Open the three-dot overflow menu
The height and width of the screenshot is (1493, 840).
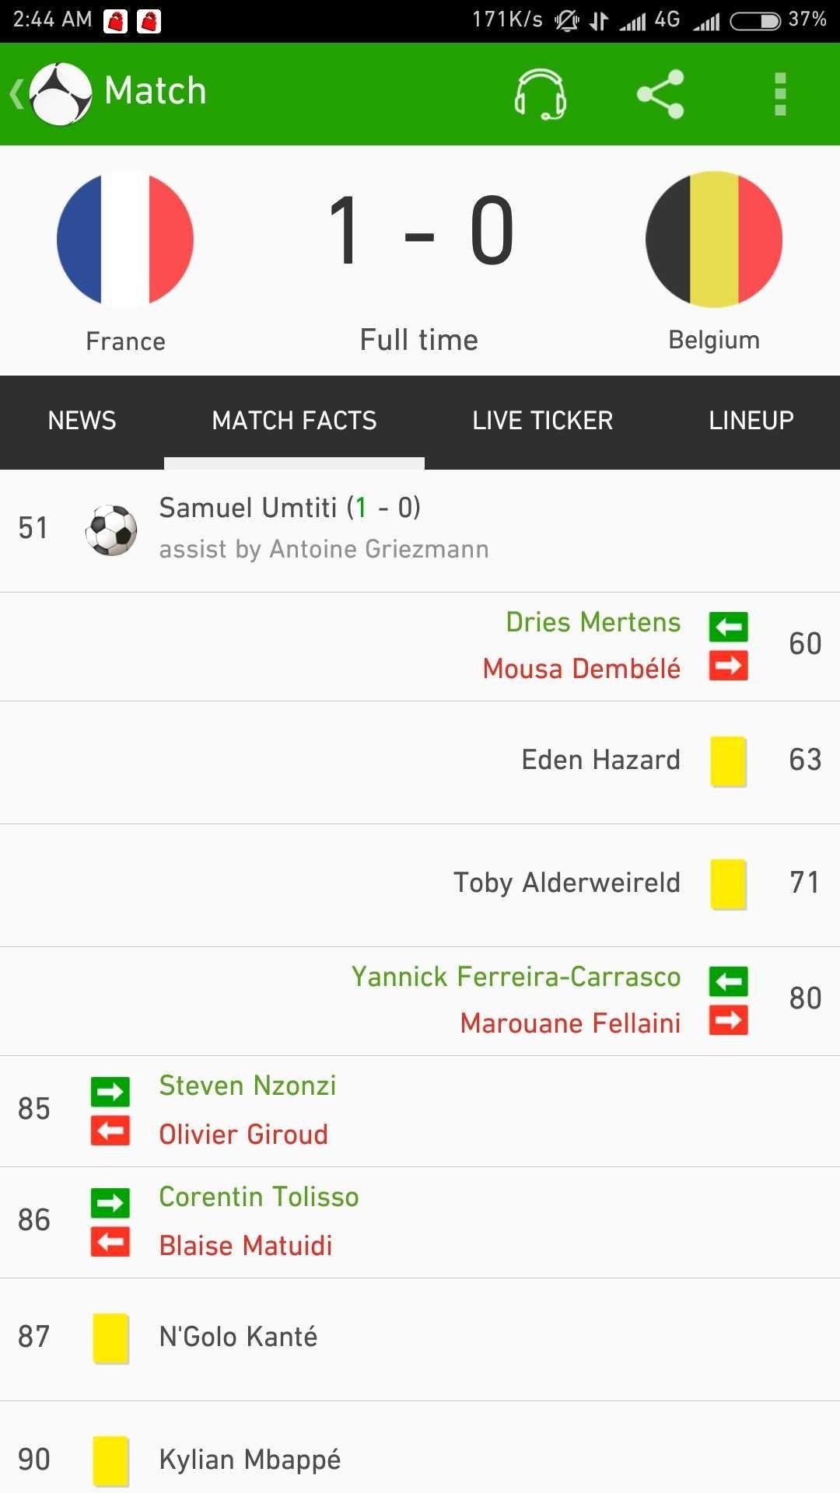coord(780,94)
